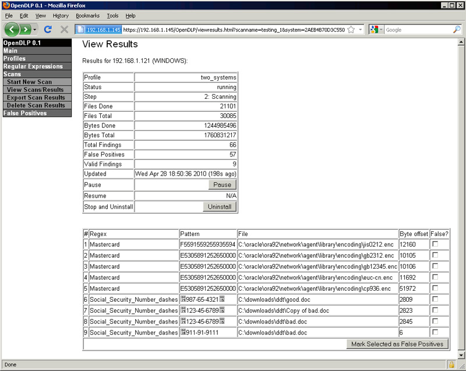Bookmark this page with the star icon

click(351, 30)
